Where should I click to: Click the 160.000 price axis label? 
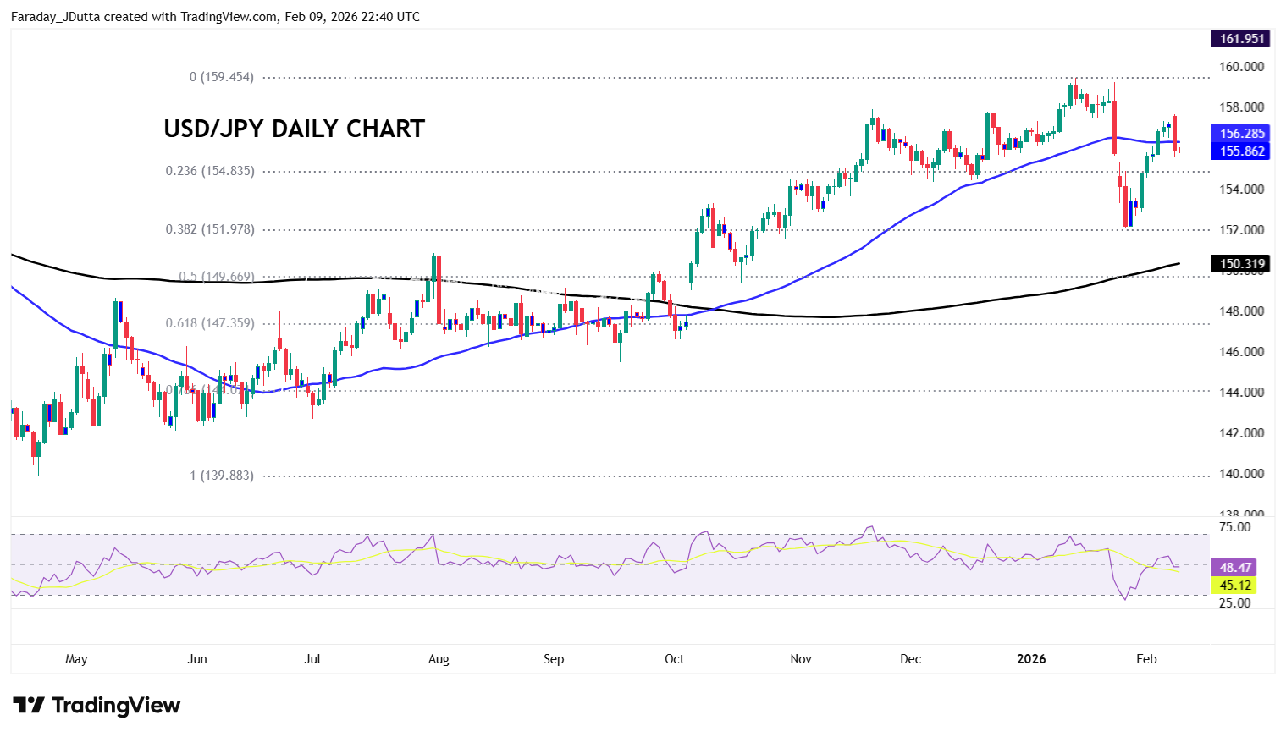click(x=1242, y=67)
